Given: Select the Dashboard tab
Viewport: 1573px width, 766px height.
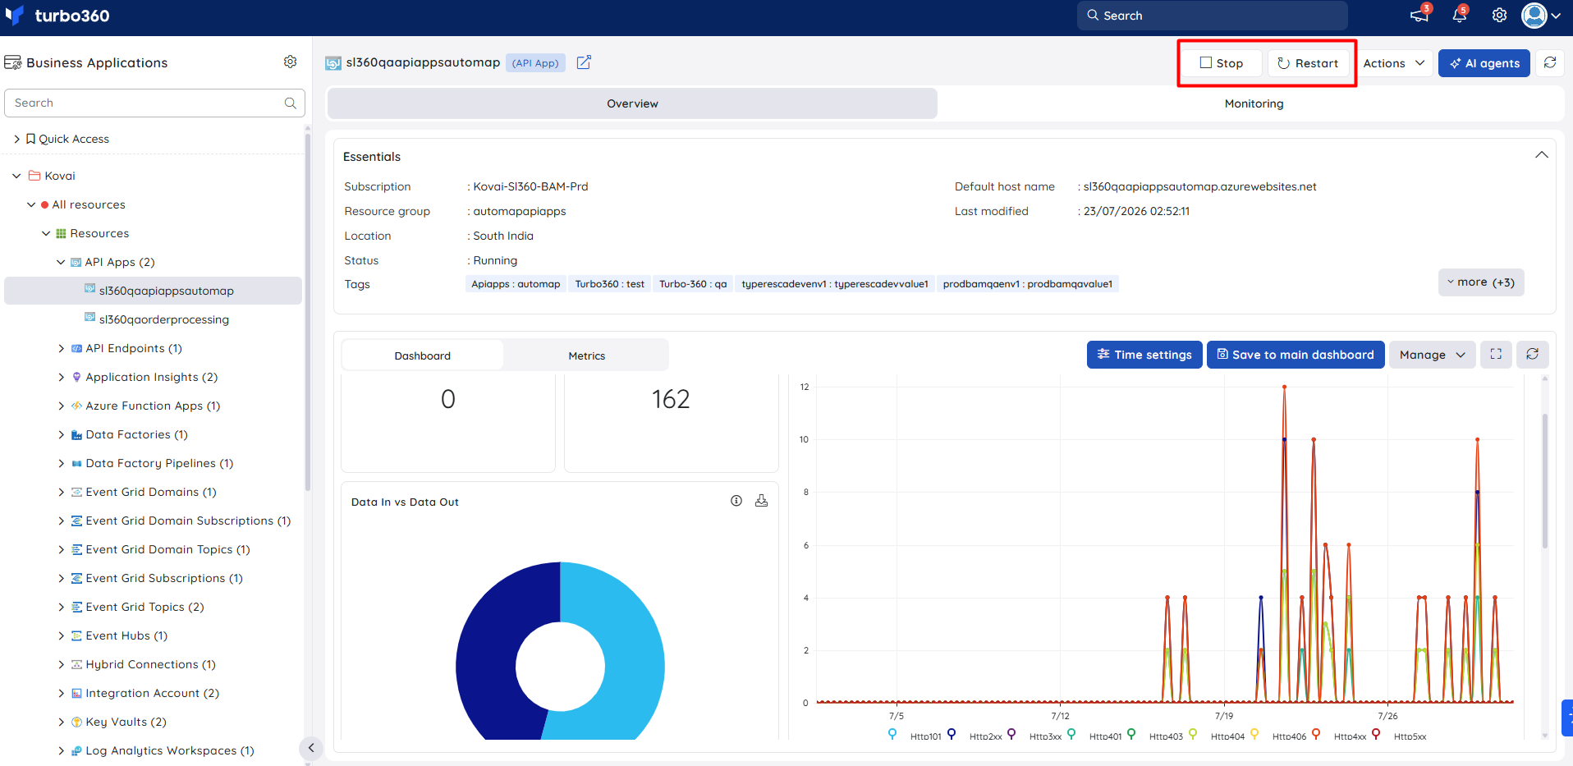Looking at the screenshot, I should click(422, 355).
